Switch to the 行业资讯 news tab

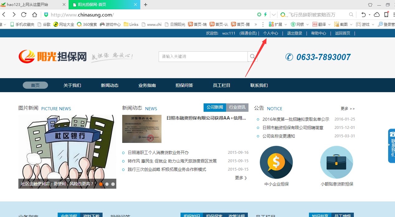[237, 107]
